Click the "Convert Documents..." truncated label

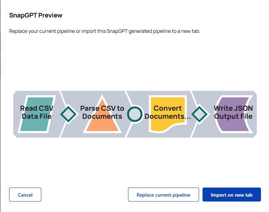[x=168, y=112]
